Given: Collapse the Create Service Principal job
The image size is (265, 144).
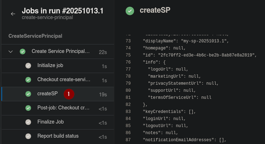Looking at the screenshot, I should click(11, 52).
